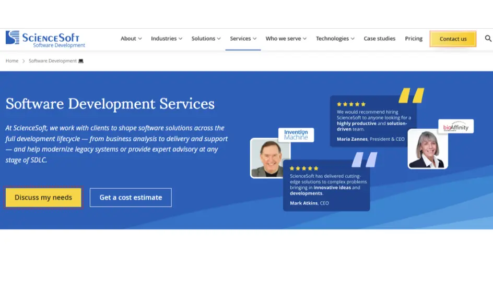This screenshot has height=281, width=493.
Task: Expand the Services menu chevron
Action: pos(255,39)
